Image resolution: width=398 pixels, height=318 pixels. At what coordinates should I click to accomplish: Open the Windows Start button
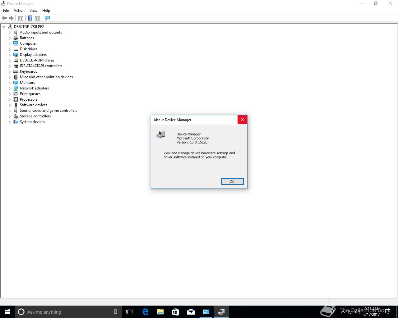point(7,312)
